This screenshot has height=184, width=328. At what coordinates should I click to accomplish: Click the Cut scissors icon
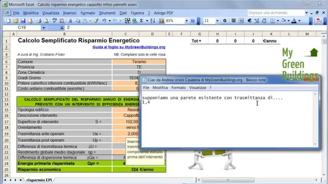[x=71, y=21]
